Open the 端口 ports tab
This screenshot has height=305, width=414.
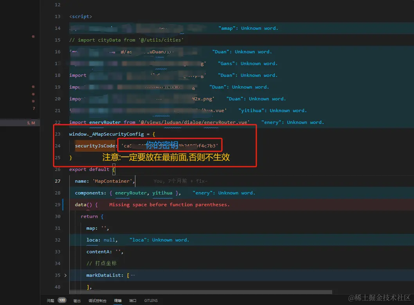133,301
